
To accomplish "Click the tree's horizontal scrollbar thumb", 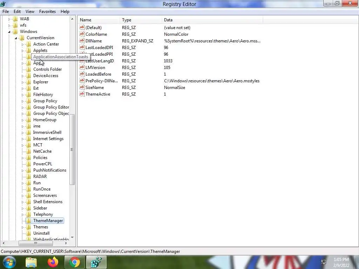I will [x=35, y=243].
